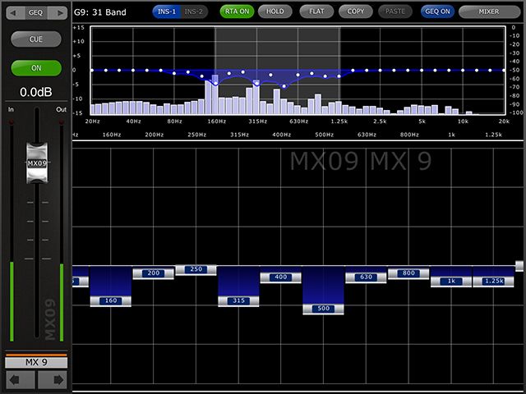
Task: Toggle the channel ON button
Action: click(x=35, y=68)
